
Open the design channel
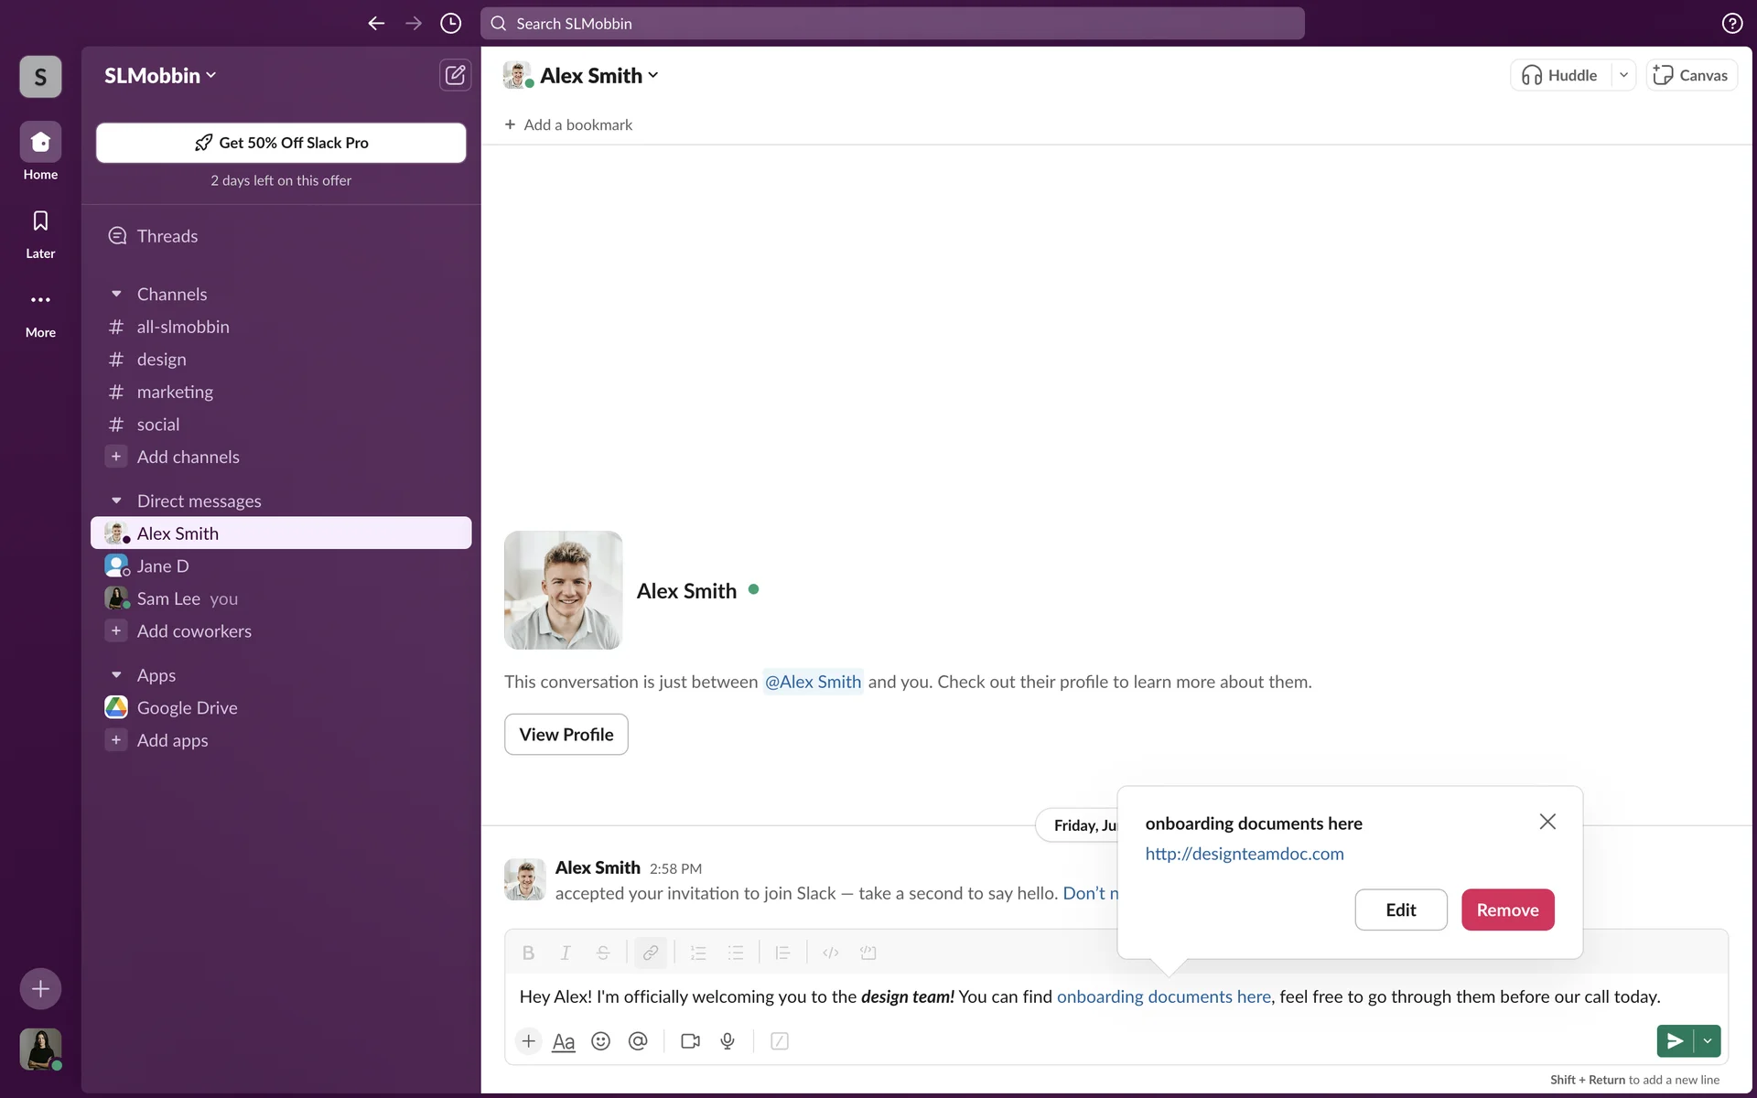pos(161,360)
